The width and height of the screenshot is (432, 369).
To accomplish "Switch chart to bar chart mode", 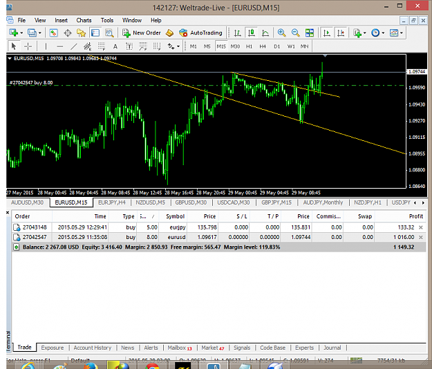I will click(237, 32).
